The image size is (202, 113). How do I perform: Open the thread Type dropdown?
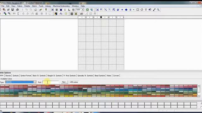click(x=35, y=82)
